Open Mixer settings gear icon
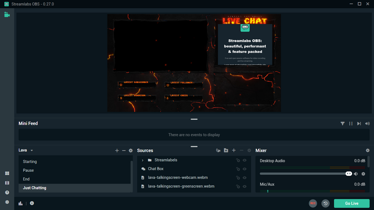The width and height of the screenshot is (374, 210). (x=368, y=150)
